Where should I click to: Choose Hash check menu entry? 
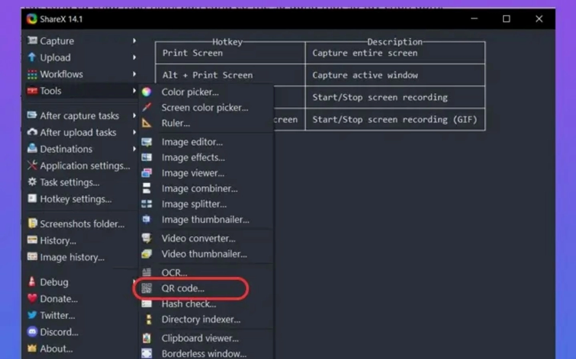click(x=189, y=304)
